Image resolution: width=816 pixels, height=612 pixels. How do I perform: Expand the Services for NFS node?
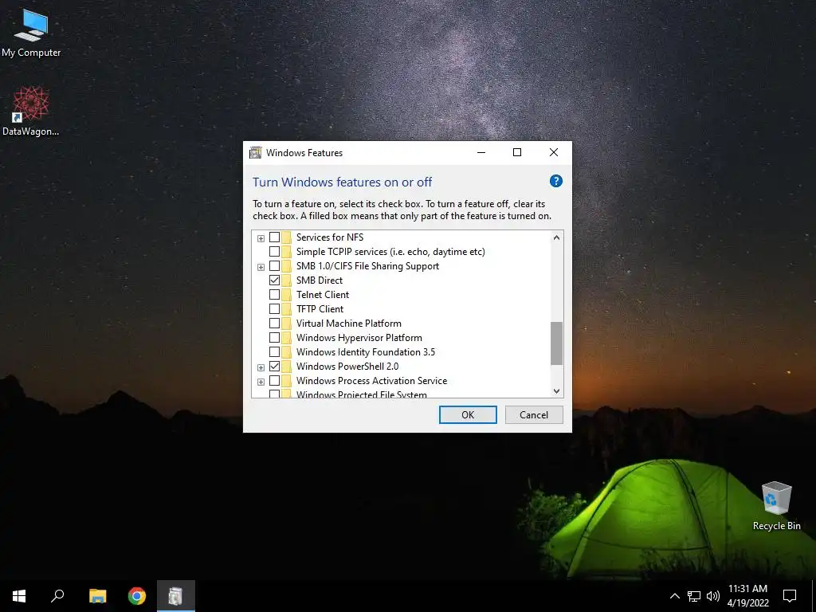[261, 238]
